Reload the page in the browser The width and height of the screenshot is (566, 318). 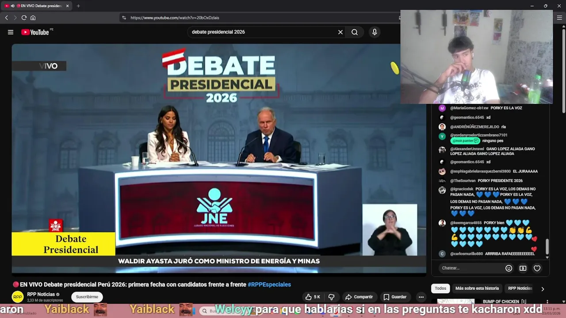click(x=24, y=18)
